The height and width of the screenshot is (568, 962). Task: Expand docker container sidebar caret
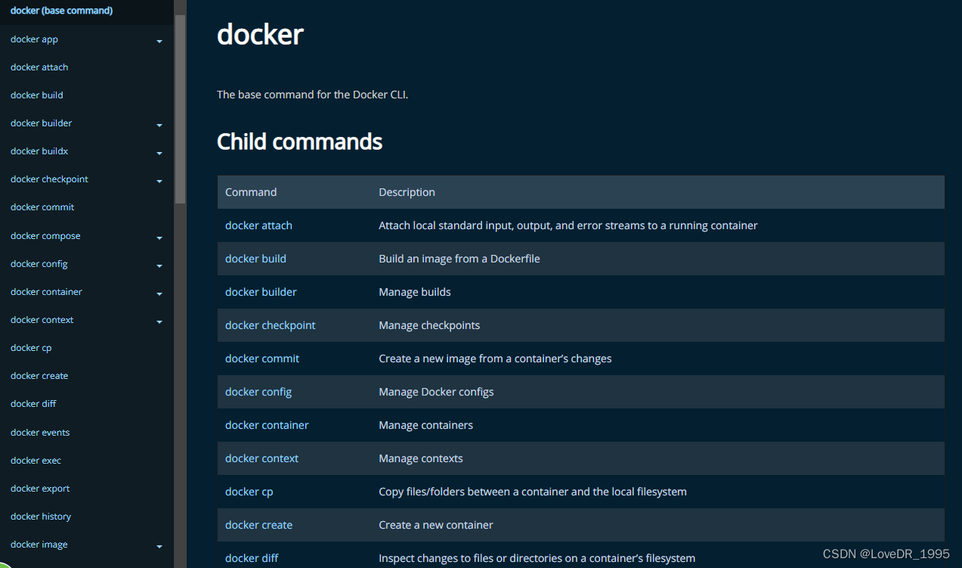(159, 293)
